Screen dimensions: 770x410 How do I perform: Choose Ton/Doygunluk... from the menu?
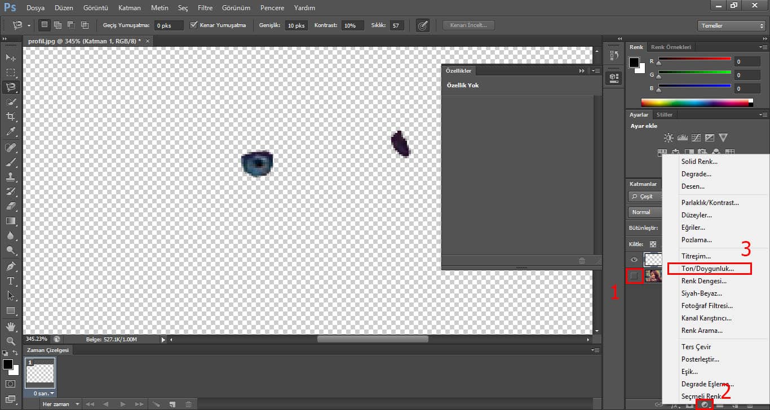pyautogui.click(x=708, y=269)
